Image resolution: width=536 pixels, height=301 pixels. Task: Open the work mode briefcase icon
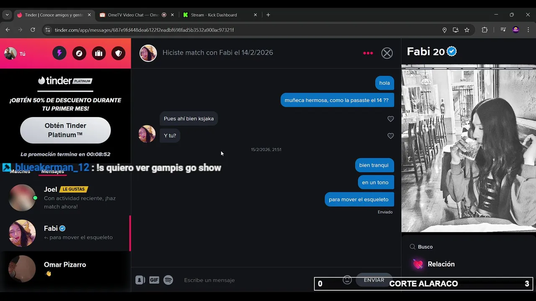(x=99, y=54)
